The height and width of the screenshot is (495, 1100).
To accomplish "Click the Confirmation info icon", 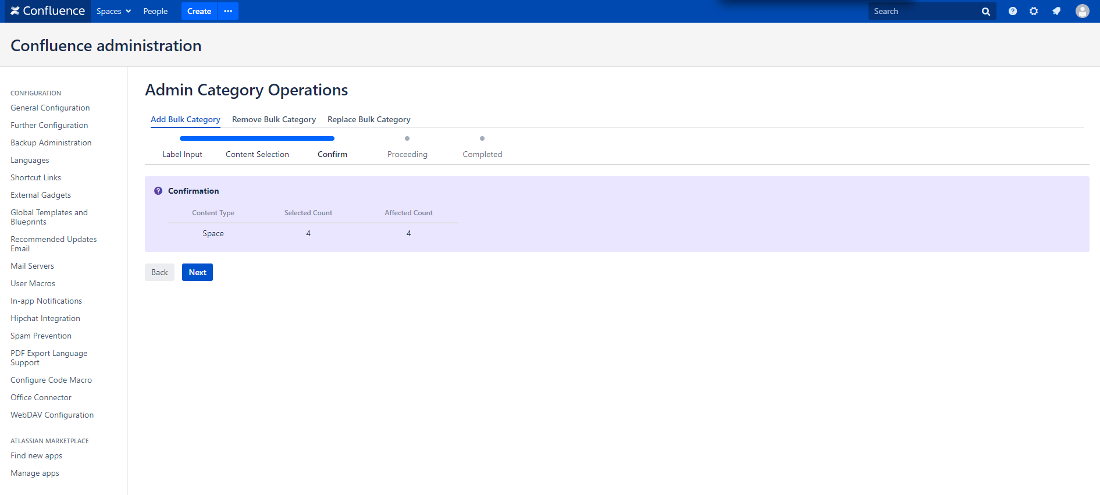I will point(158,191).
